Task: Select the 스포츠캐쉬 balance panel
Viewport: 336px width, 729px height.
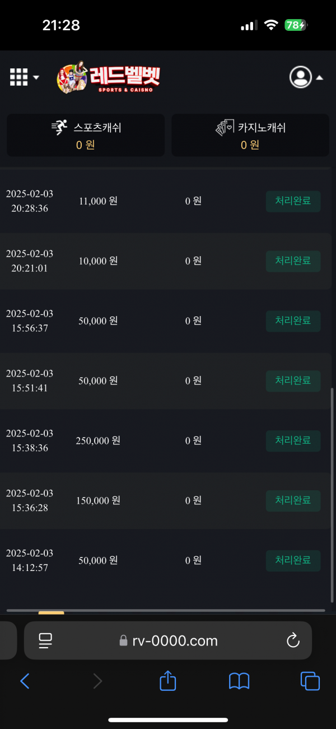Action: 86,136
